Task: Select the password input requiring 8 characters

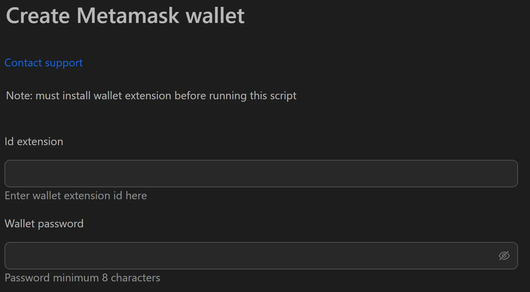Action: [x=240, y=255]
